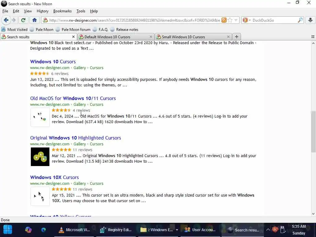Open the Edit menu
This screenshot has height=237, width=316.
tap(16, 11)
